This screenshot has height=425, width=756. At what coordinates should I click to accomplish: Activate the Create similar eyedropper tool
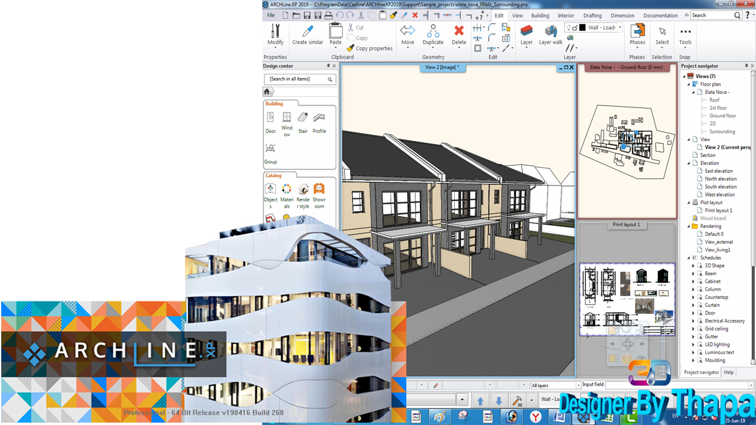click(x=308, y=34)
